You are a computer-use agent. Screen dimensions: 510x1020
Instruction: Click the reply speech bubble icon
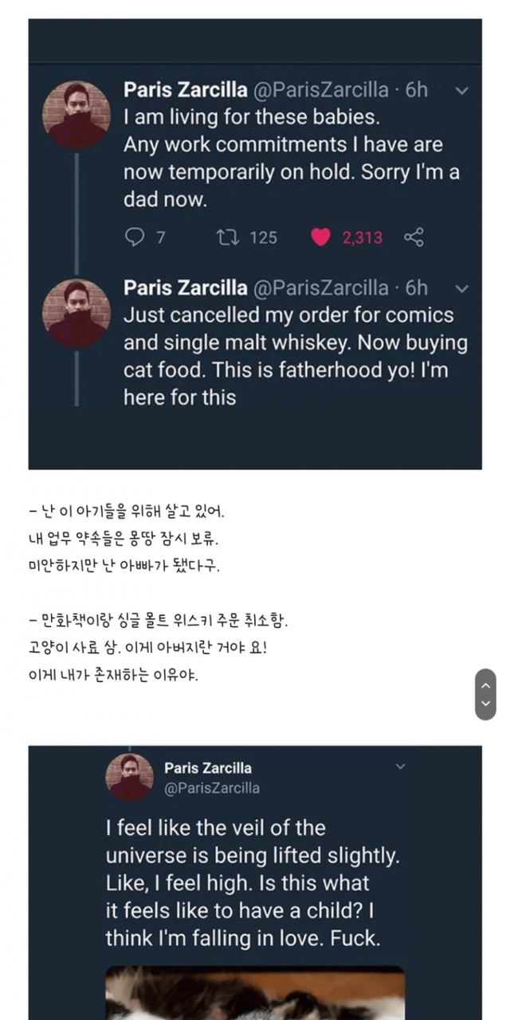click(134, 237)
